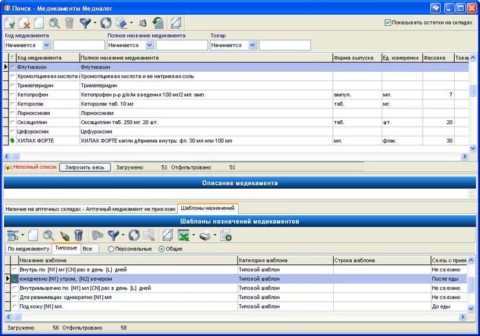
Task: Click the trash delete icon in top toolbar
Action: tap(69, 23)
